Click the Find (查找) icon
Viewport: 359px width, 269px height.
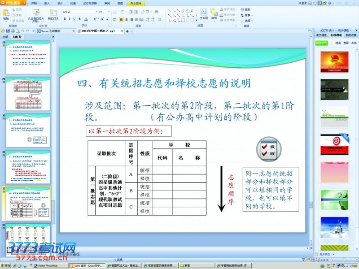click(246, 9)
